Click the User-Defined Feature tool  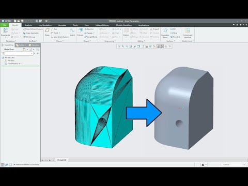[33, 29]
